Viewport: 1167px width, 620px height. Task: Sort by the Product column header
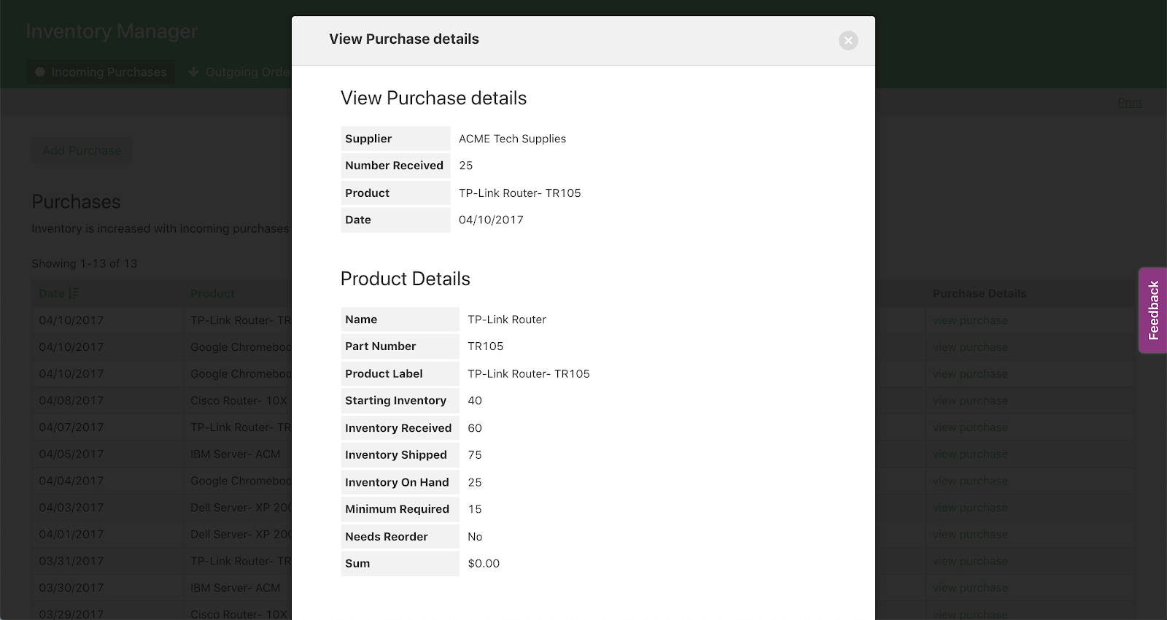point(212,293)
